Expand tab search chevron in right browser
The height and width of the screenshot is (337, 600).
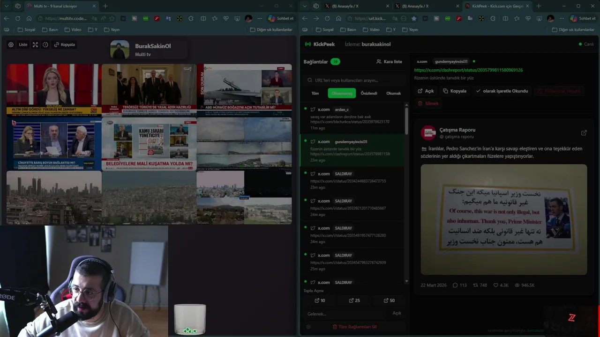click(x=305, y=6)
